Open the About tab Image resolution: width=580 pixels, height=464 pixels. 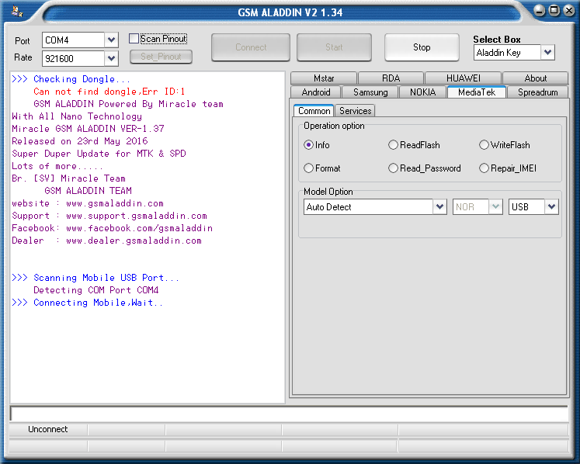tap(535, 78)
